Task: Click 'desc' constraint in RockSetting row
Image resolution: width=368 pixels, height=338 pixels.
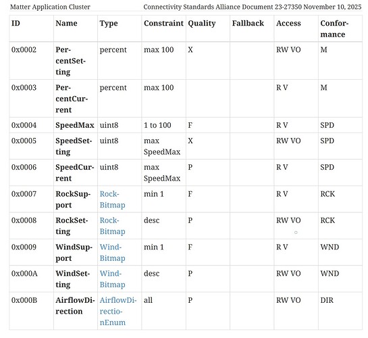Action: [152, 220]
